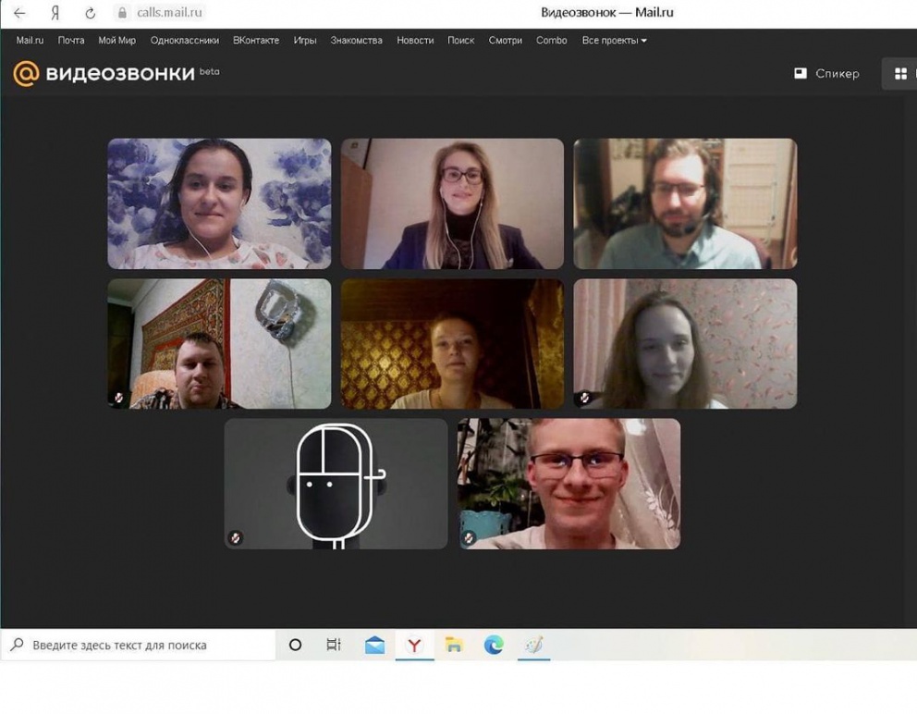Open the ВКонтакте link

(256, 41)
